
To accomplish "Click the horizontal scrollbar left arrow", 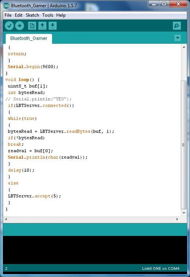I will (x=6, y=219).
